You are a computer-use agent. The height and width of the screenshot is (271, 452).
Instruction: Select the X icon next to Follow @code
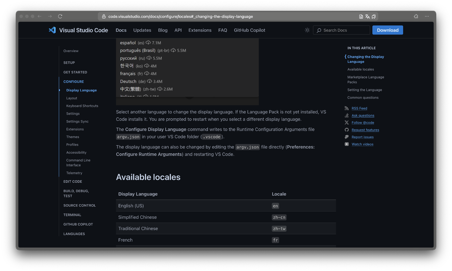[x=347, y=122]
